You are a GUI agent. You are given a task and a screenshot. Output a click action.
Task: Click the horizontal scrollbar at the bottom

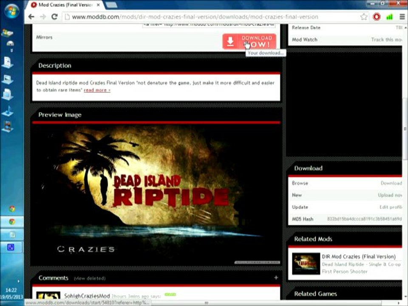pyautogui.click(x=207, y=303)
